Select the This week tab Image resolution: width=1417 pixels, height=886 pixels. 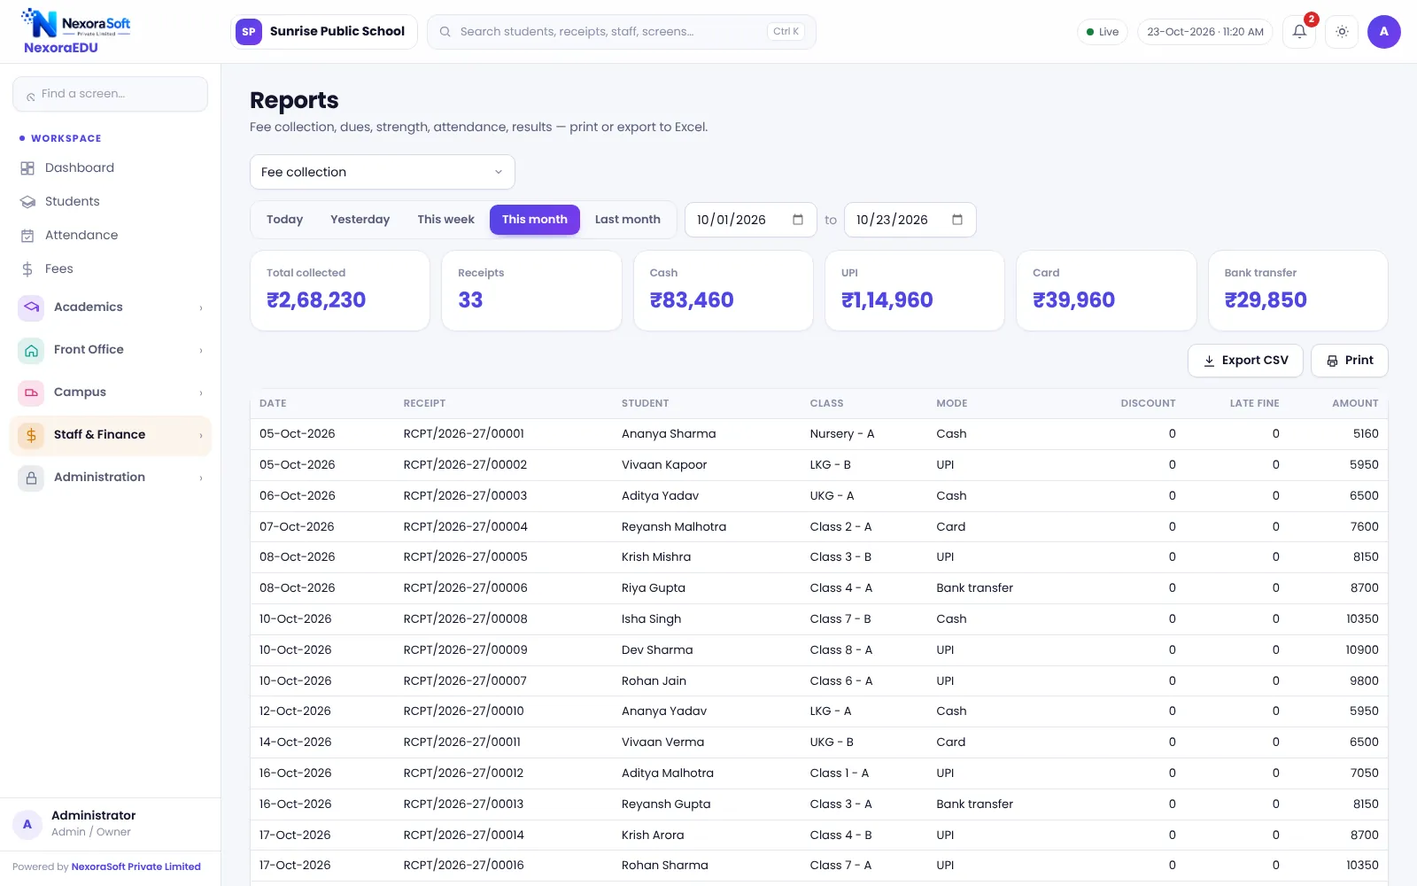(445, 220)
